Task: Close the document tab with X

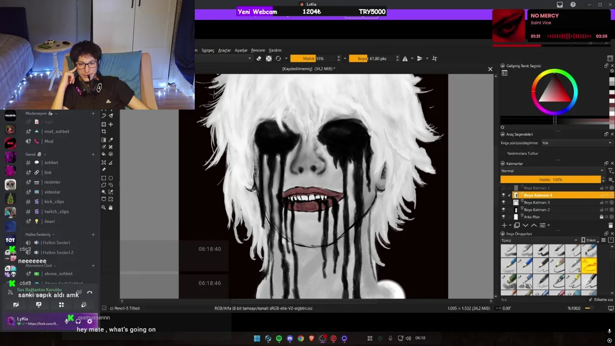Action: point(490,69)
